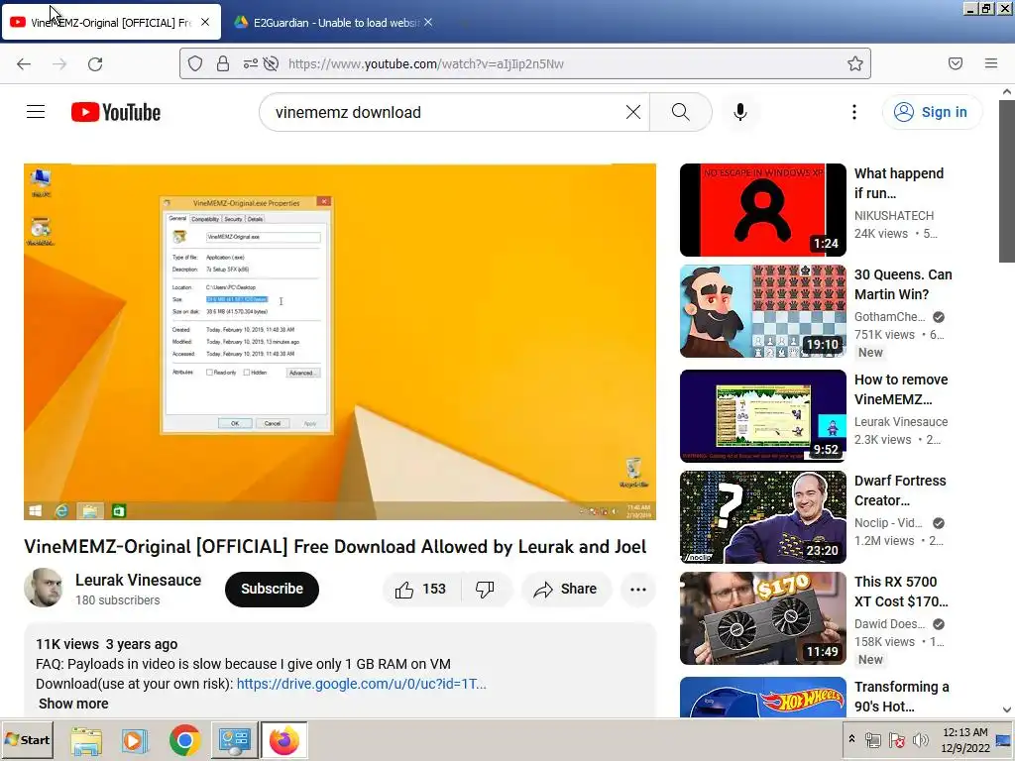Open the Control Panel taskbar icon

coord(234,740)
